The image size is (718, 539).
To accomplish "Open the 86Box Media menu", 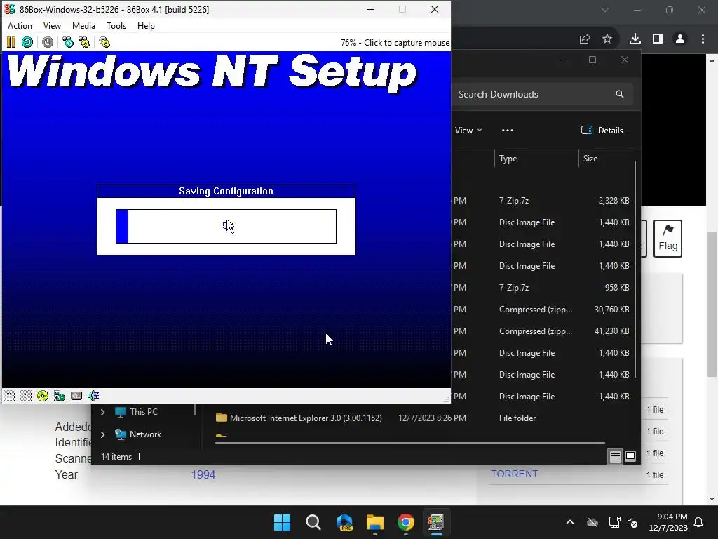I will pyautogui.click(x=84, y=26).
